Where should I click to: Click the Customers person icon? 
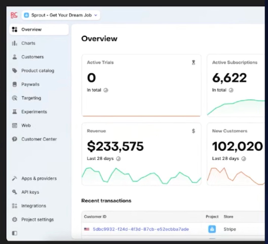[x=14, y=57]
